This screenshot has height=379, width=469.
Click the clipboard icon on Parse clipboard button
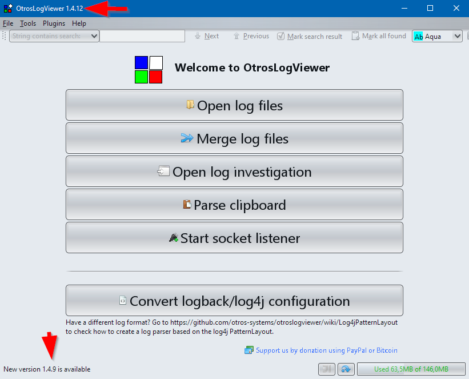(x=186, y=204)
